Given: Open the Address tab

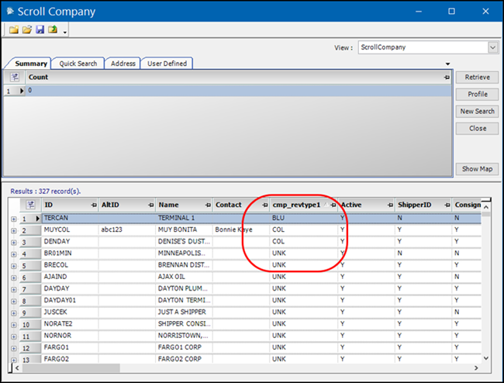Looking at the screenshot, I should point(123,64).
